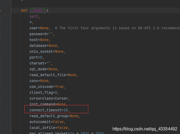Click the def keyword
Viewport: 180px width, 134px height.
(24, 10)
